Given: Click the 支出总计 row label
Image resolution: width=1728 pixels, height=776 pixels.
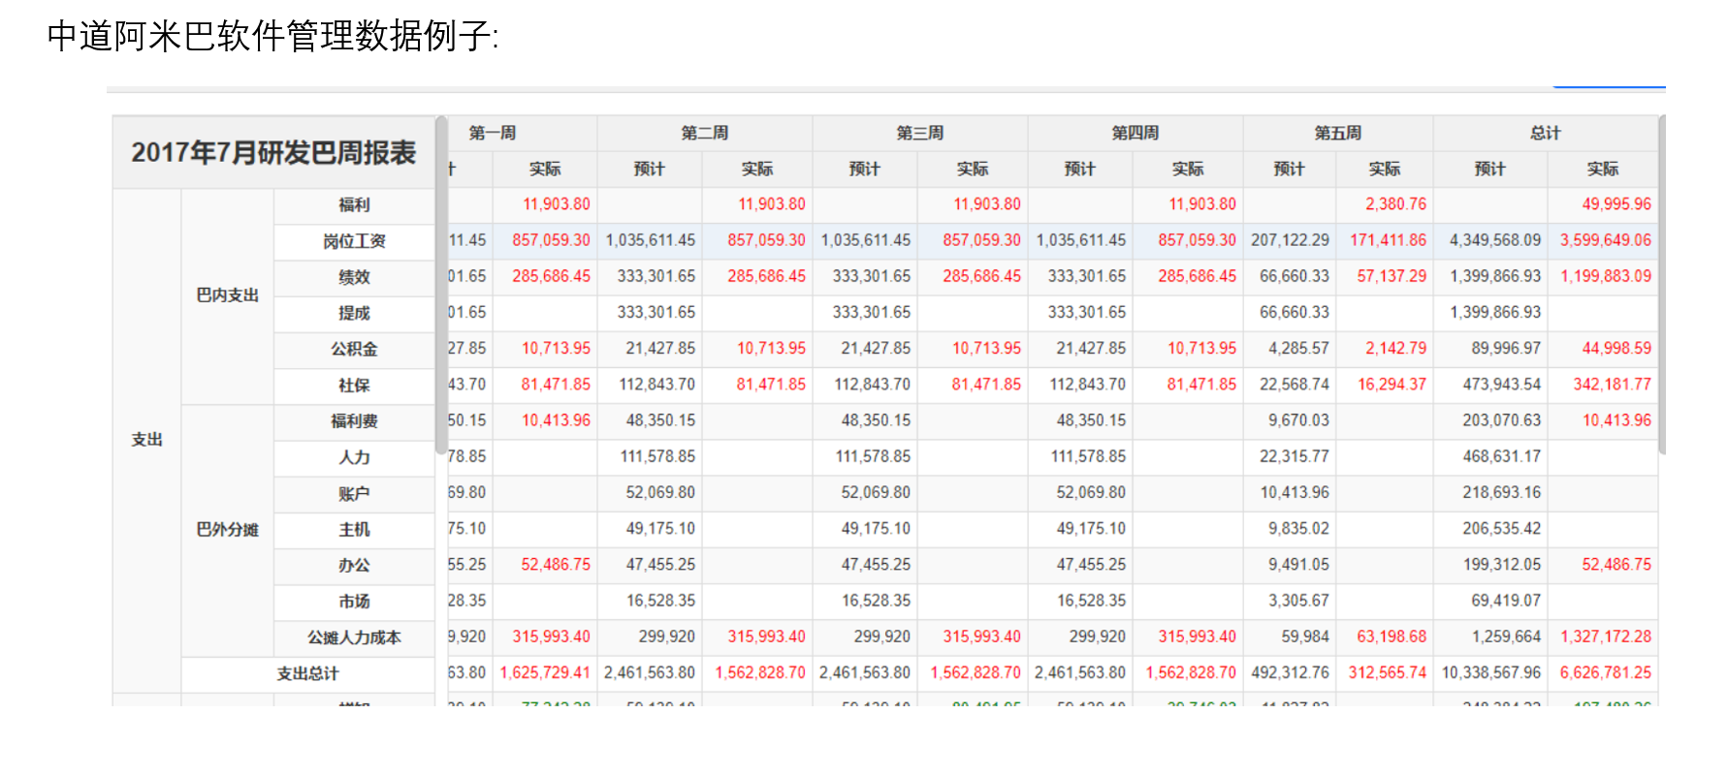Looking at the screenshot, I should [x=307, y=673].
